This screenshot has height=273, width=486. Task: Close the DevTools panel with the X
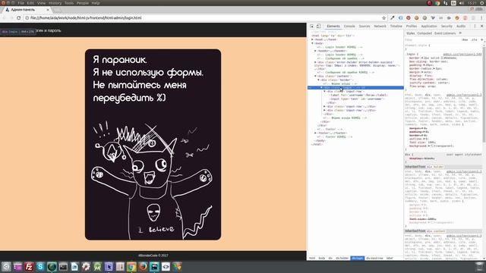point(481,27)
